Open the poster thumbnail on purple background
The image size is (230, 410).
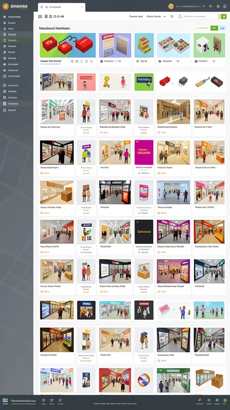tap(115, 45)
